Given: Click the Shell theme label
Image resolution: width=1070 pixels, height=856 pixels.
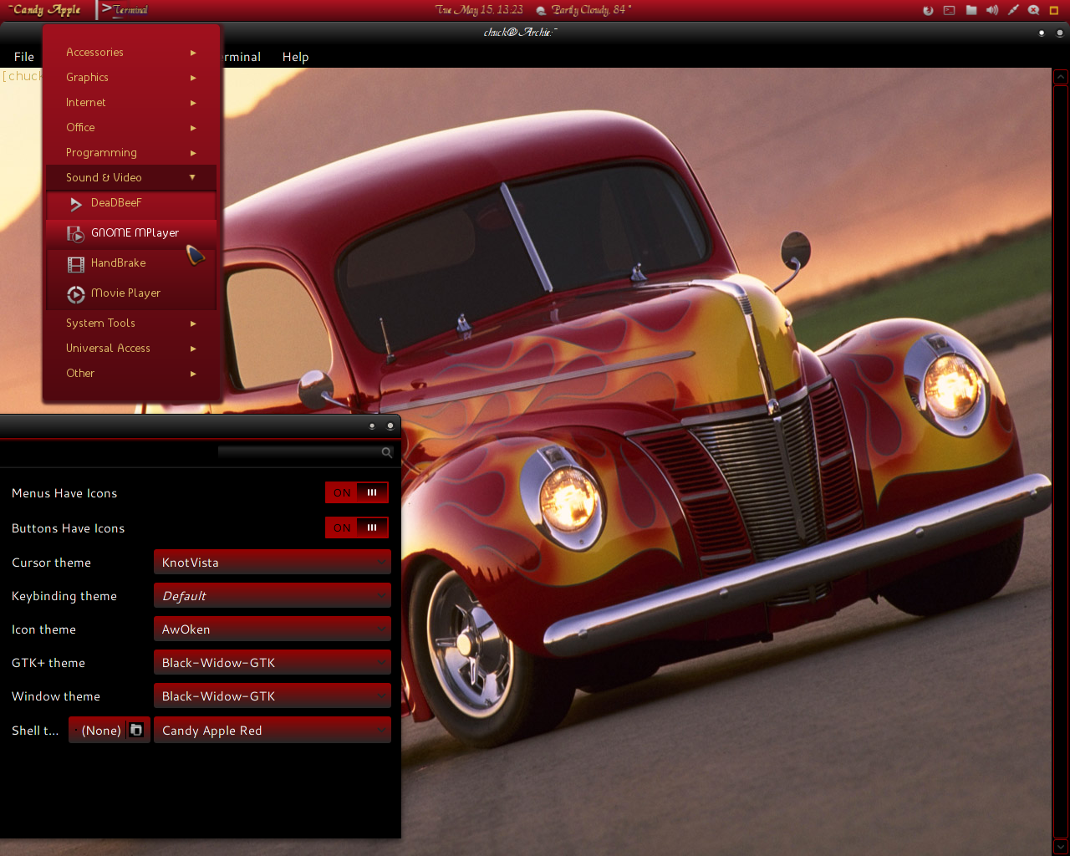Looking at the screenshot, I should point(35,730).
